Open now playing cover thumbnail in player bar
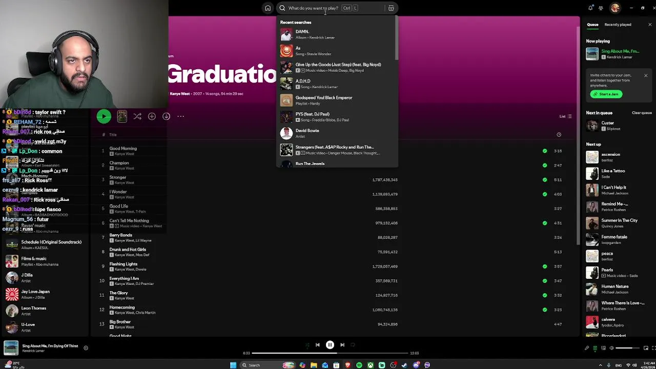 [x=11, y=348]
